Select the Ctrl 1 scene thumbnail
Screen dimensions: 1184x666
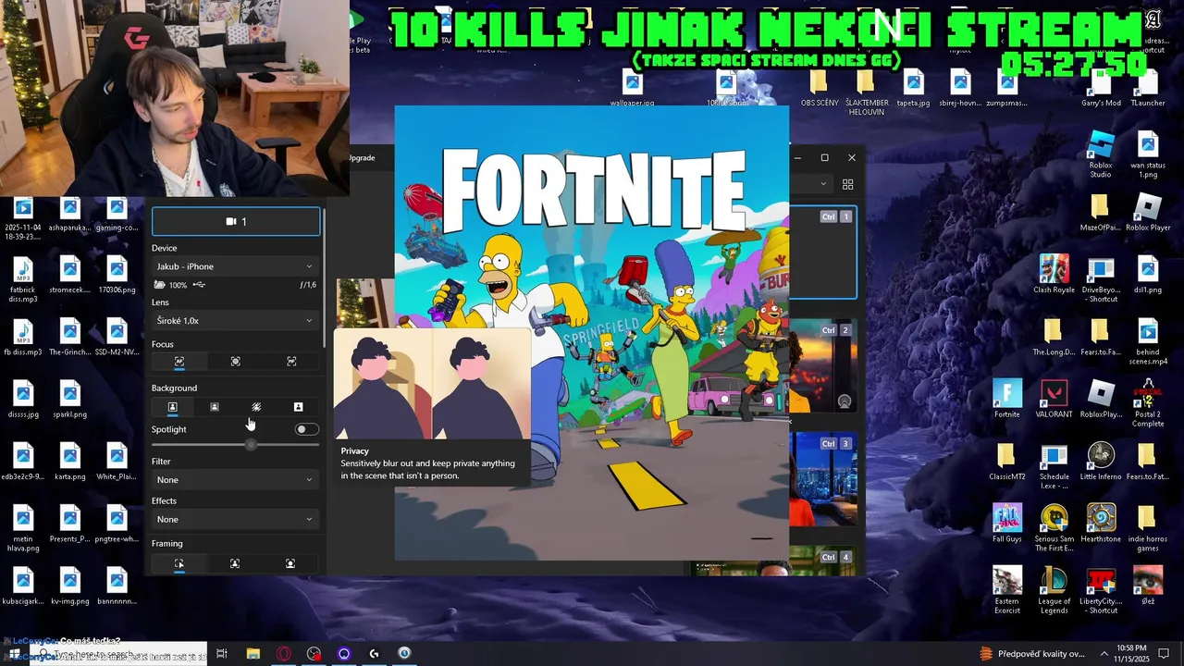823,253
